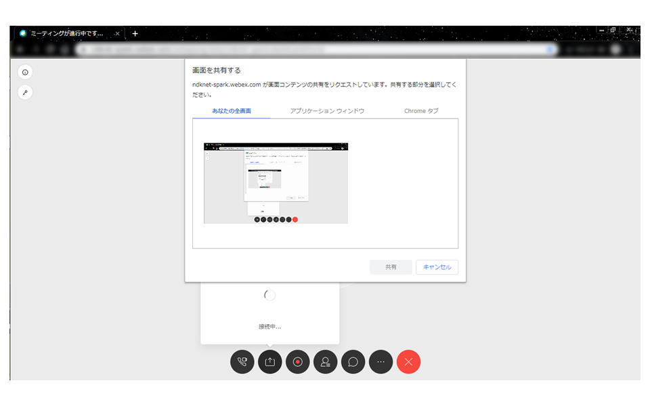Click the キャンセル button
The width and height of the screenshot is (650, 406).
click(x=437, y=267)
